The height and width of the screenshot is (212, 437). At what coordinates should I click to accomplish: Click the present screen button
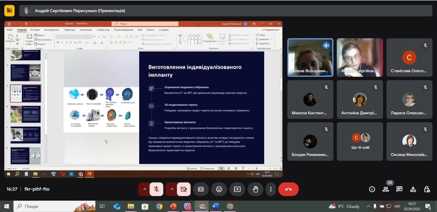pos(237,189)
